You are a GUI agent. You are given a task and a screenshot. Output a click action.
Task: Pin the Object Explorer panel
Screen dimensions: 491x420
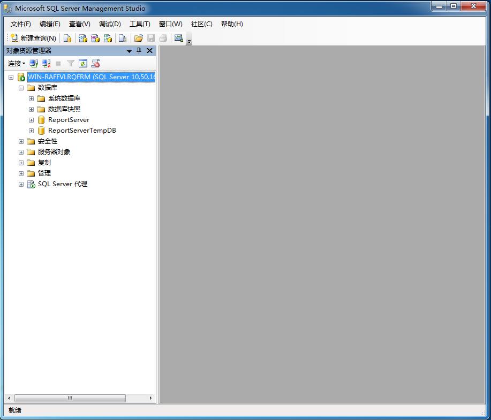coord(139,50)
